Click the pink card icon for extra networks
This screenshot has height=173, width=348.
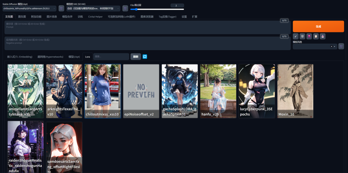pos(309,36)
